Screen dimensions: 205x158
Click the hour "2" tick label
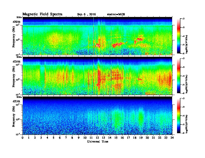(35, 138)
